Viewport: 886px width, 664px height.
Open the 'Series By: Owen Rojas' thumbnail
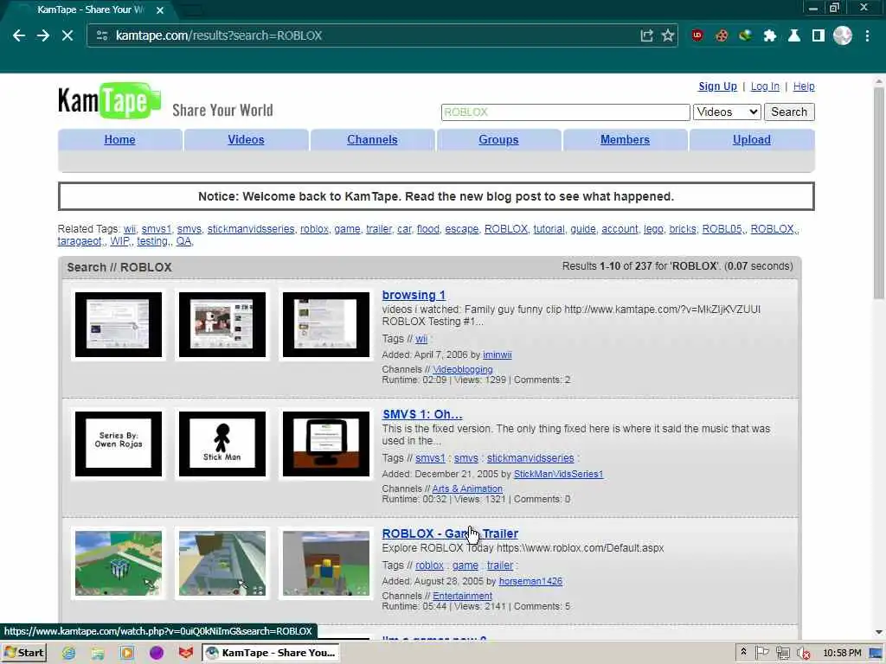(119, 444)
